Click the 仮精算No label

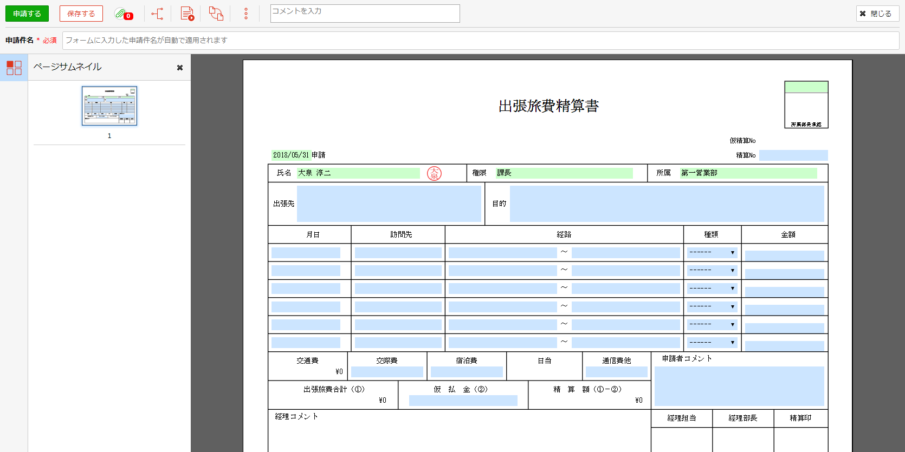click(x=742, y=141)
